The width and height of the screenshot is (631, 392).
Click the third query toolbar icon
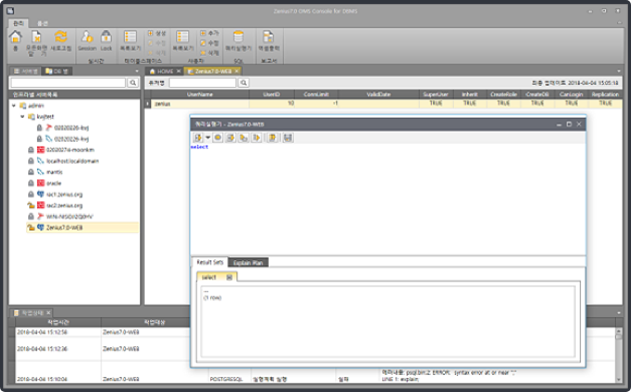[x=231, y=137]
